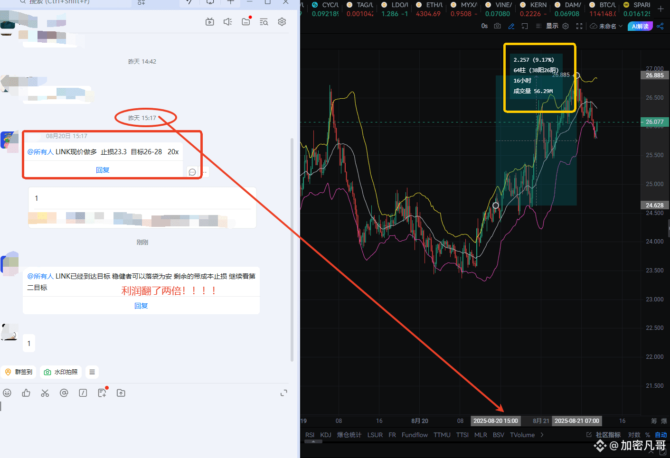The width and height of the screenshot is (670, 458).
Task: Switch chart scale to logarithmic 对数 mode
Action: click(634, 434)
